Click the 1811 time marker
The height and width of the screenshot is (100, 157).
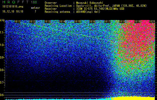click(x=17, y=21)
